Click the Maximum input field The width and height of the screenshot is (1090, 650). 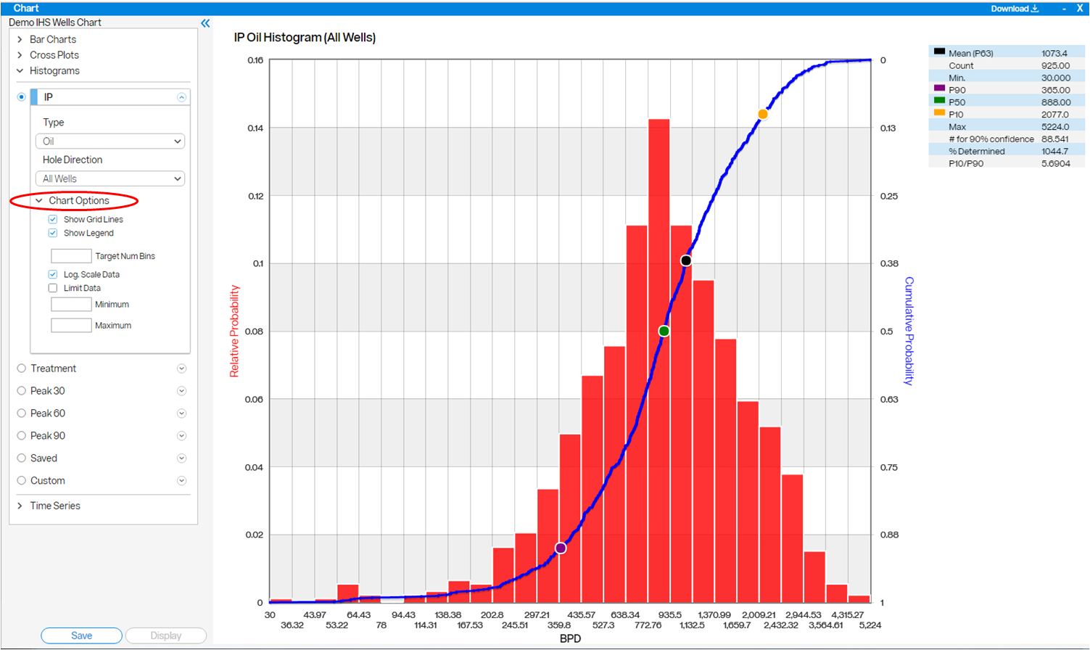tap(71, 326)
